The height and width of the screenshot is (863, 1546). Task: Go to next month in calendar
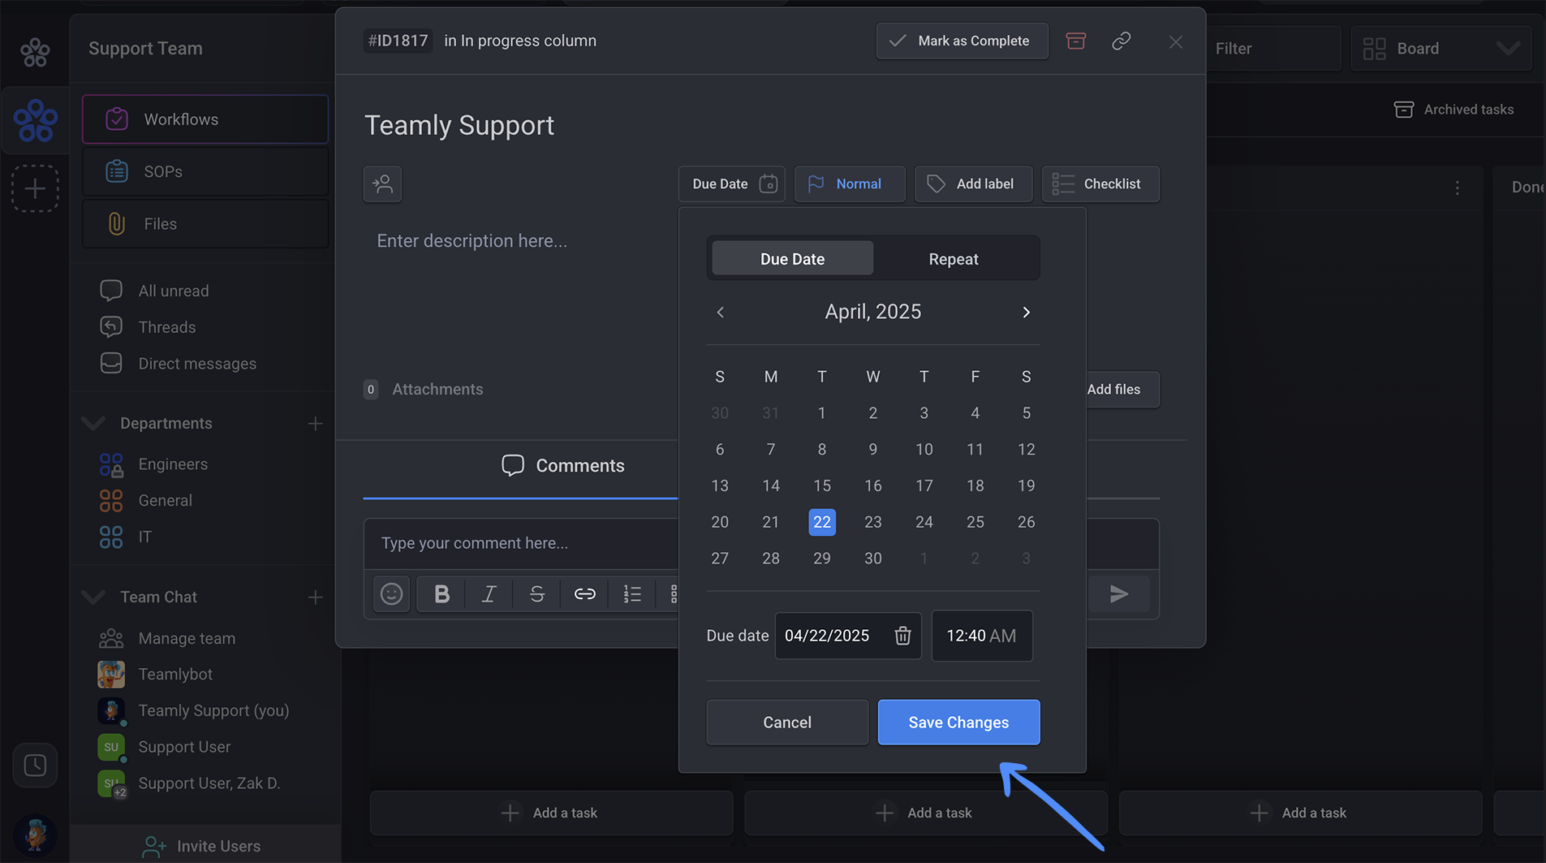click(x=1026, y=312)
